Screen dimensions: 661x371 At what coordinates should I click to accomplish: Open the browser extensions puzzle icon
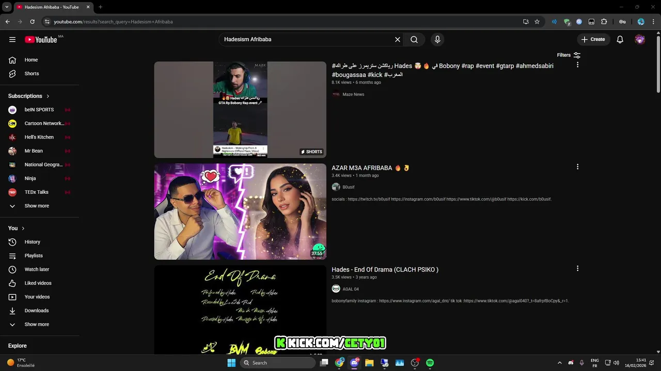click(x=604, y=22)
